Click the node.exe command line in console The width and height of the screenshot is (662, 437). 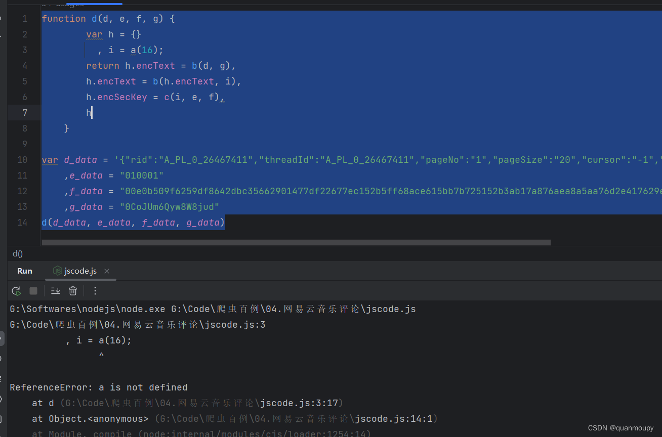click(213, 309)
